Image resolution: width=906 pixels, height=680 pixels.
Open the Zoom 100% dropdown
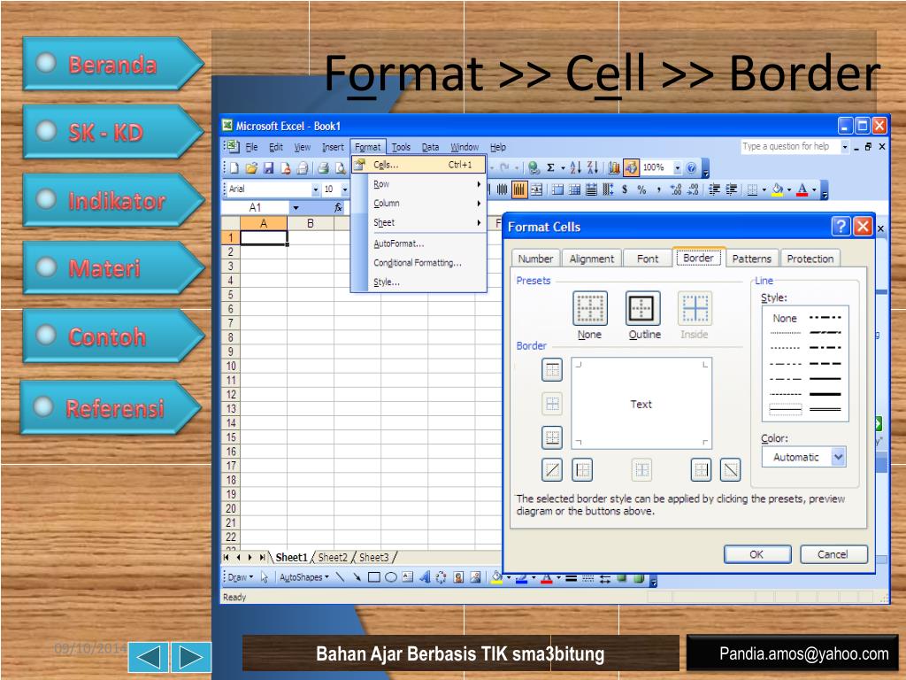677,167
